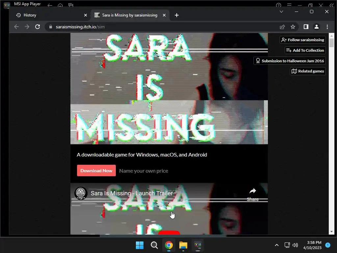Click the scrollbar down arrow

point(331,232)
